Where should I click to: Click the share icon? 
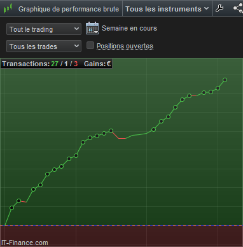click(x=238, y=8)
